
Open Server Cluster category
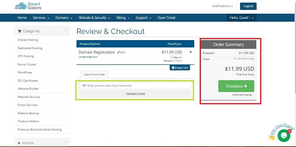(x=27, y=64)
